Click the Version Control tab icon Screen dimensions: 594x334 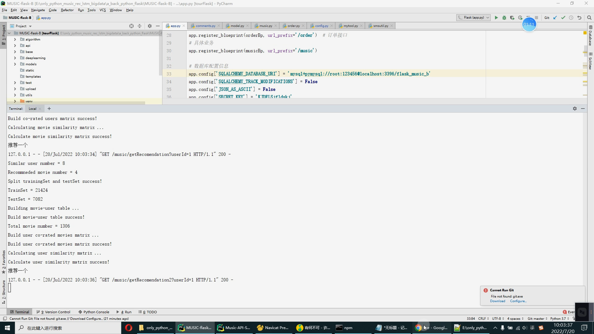(x=54, y=311)
